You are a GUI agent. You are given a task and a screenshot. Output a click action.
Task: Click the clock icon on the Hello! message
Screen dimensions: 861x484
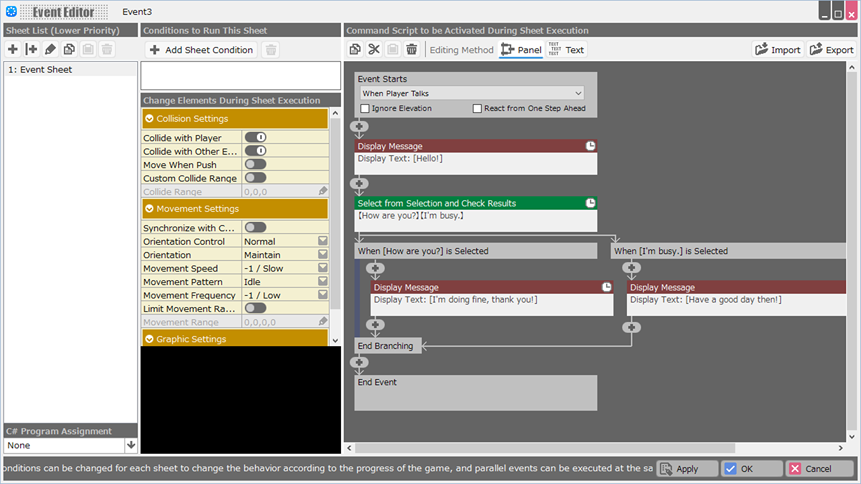pyautogui.click(x=590, y=146)
